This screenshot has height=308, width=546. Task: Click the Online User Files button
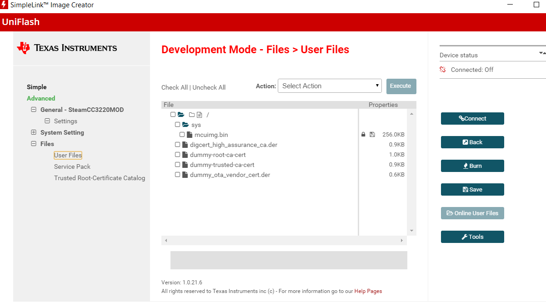click(x=472, y=213)
